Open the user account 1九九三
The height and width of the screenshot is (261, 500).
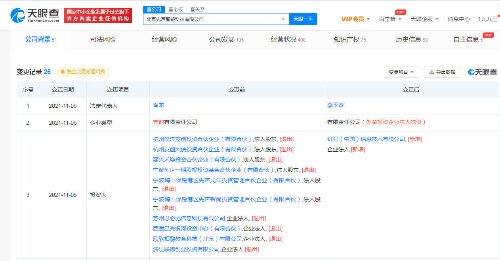[x=488, y=19]
